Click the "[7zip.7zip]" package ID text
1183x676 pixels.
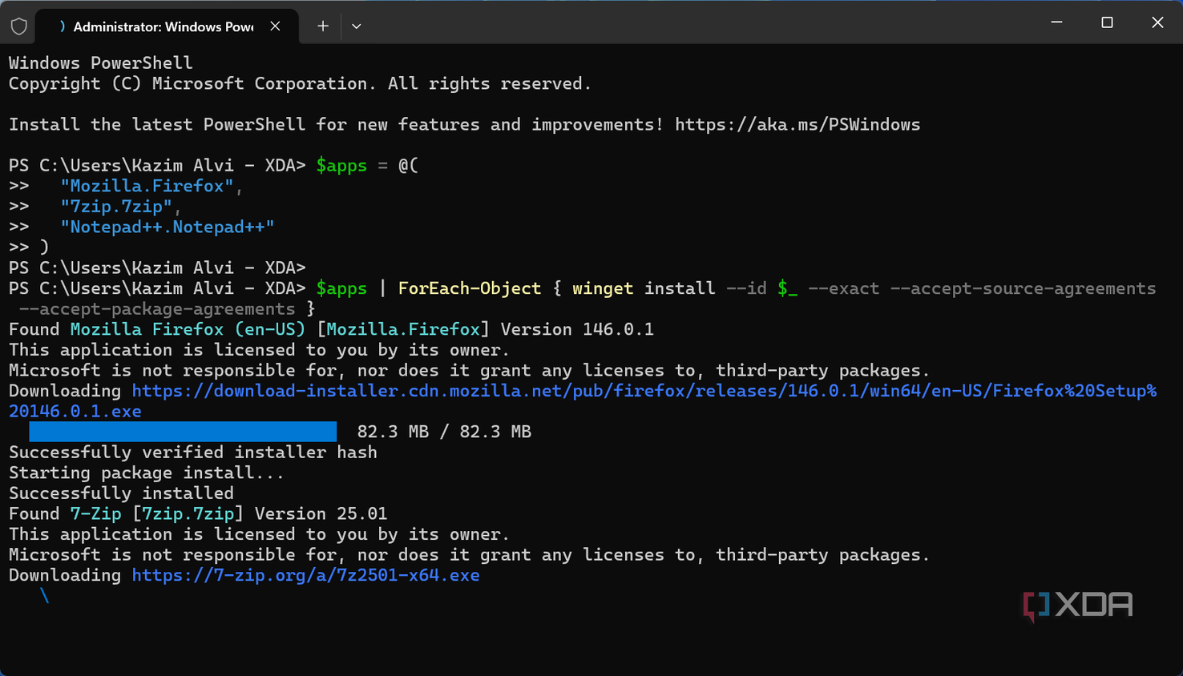(x=188, y=513)
